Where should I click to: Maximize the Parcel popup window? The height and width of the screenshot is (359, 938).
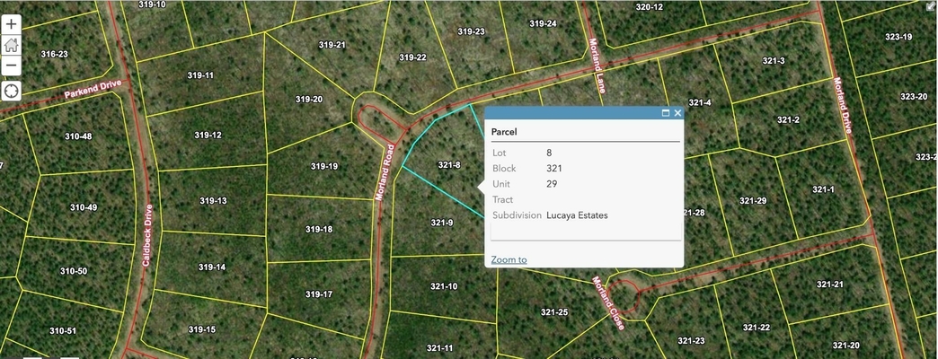pos(666,113)
